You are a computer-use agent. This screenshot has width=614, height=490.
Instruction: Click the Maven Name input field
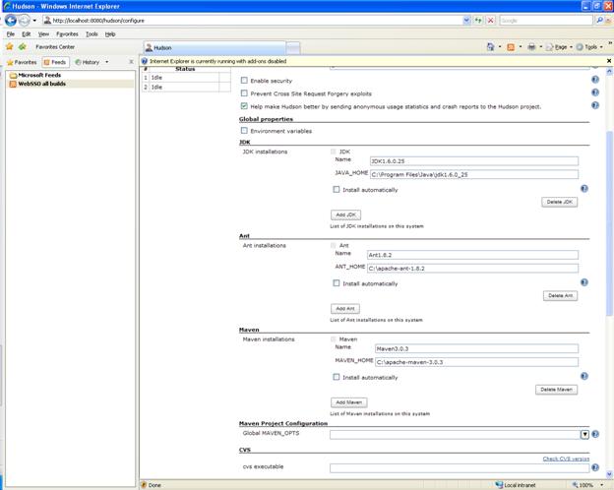[476, 348]
